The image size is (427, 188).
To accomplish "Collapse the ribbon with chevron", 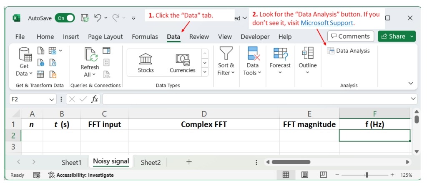I will pos(410,84).
